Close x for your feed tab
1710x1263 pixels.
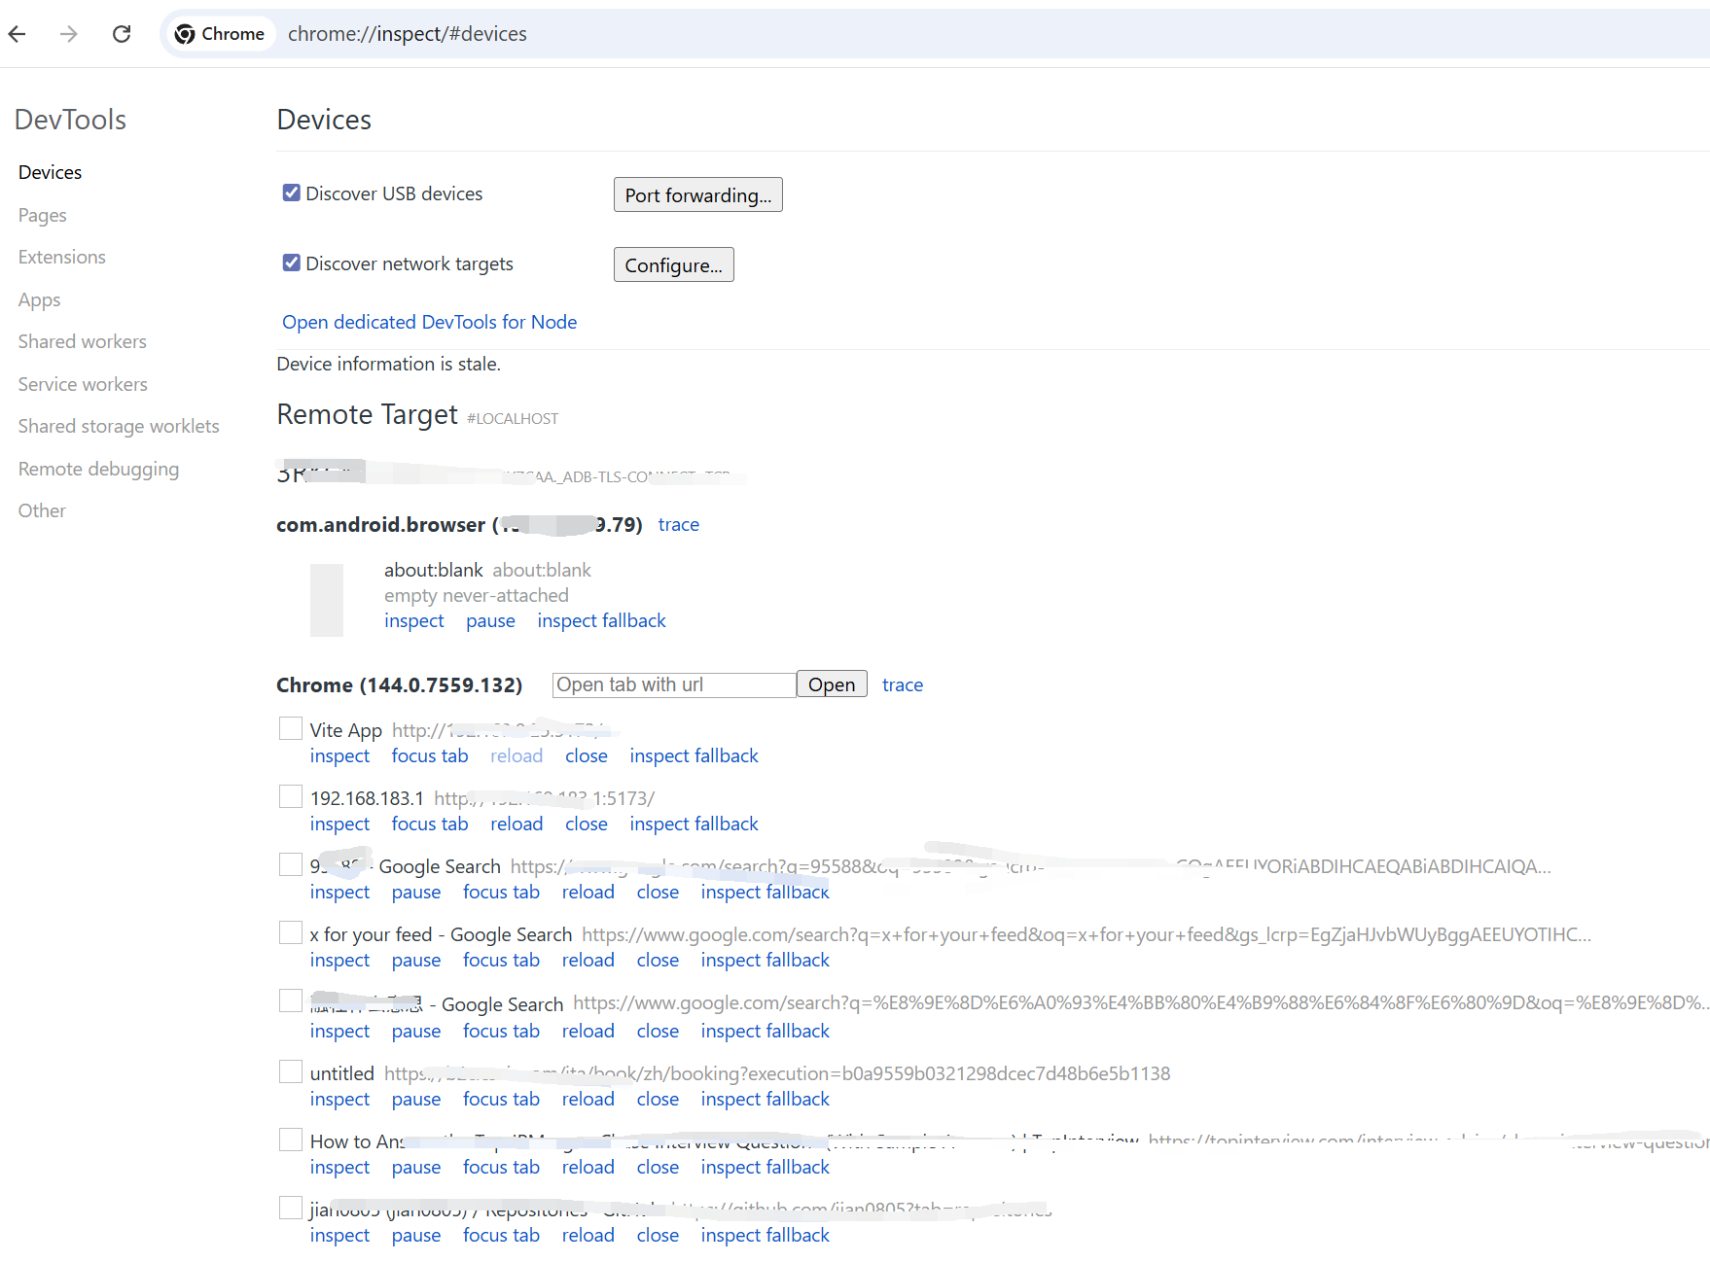tap(658, 960)
